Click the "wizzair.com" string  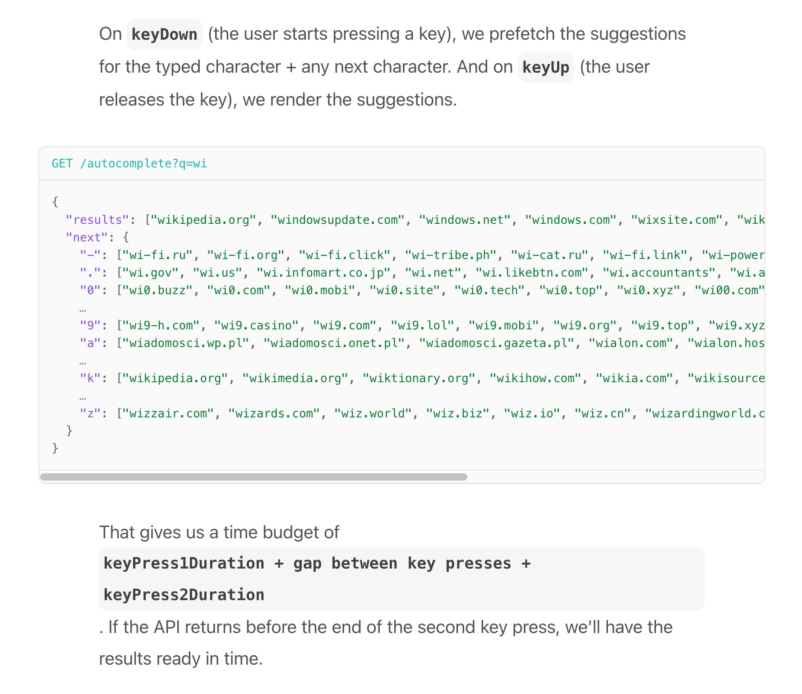(x=168, y=413)
